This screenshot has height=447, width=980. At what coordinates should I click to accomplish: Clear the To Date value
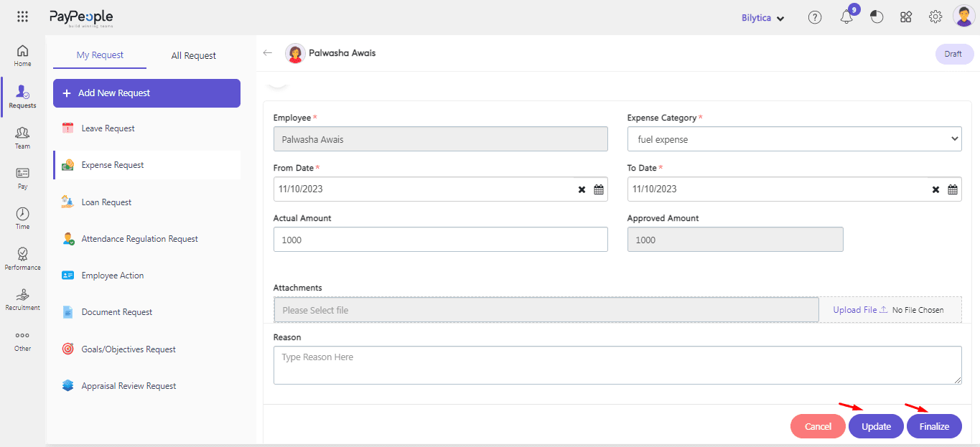click(935, 189)
